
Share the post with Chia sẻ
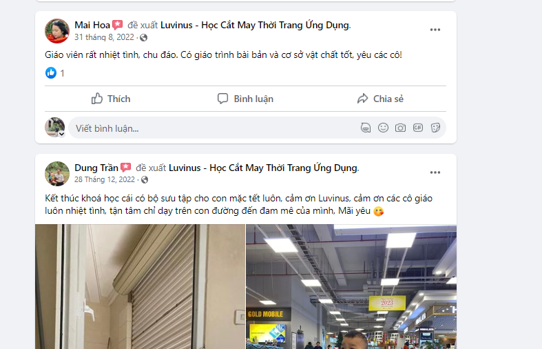380,99
